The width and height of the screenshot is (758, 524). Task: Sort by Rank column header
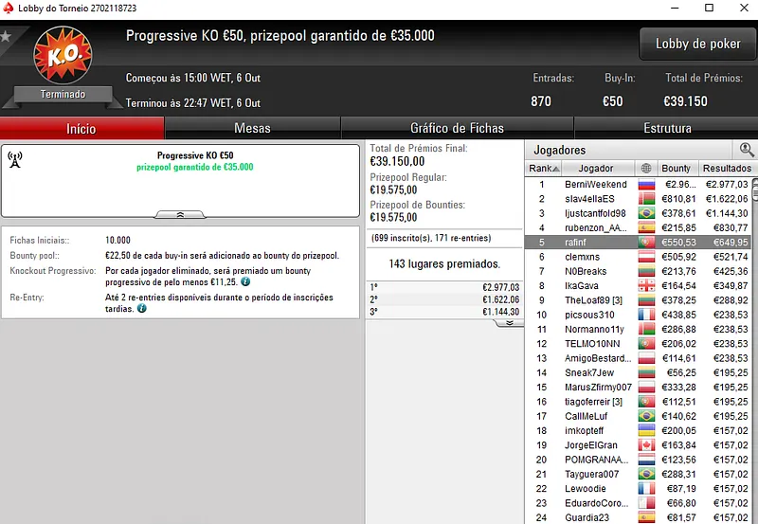542,168
